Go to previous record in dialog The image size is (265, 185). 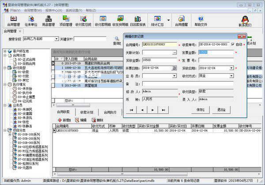click(x=142, y=110)
